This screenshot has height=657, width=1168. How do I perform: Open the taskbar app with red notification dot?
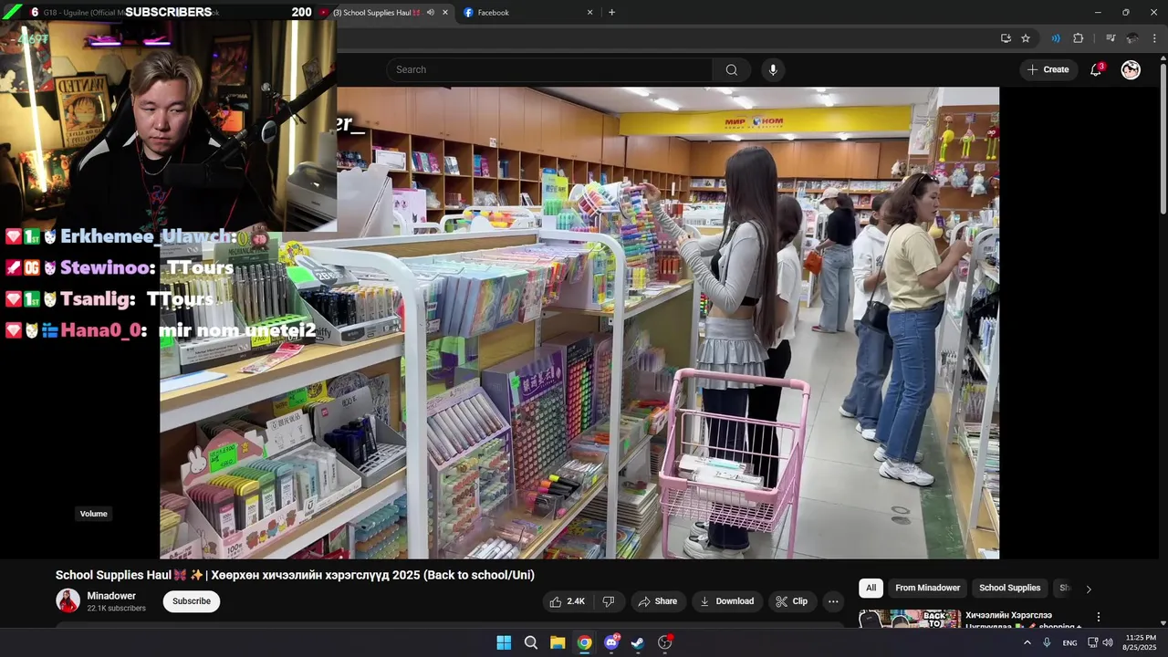(x=665, y=642)
